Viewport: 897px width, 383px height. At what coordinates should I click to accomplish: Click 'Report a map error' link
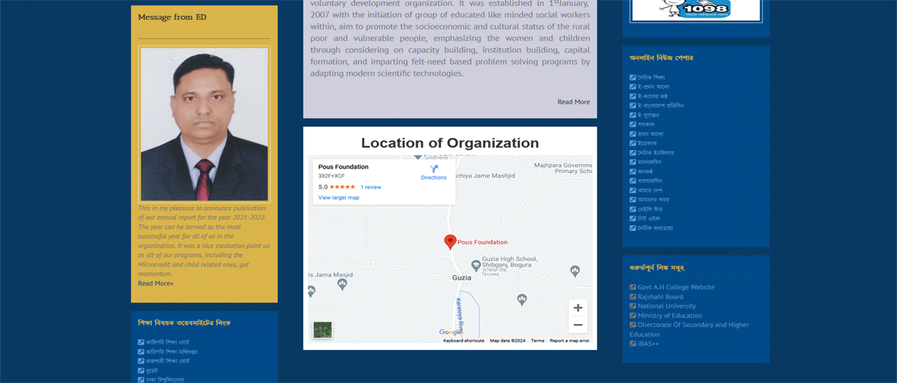[569, 341]
